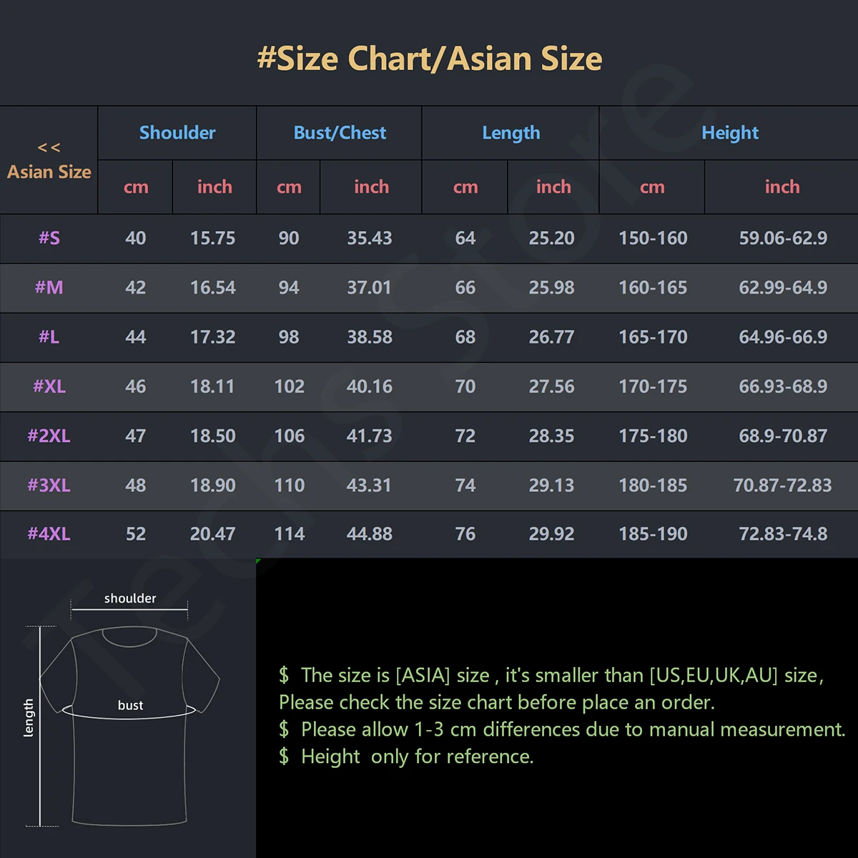858x858 pixels.
Task: Click the bust label on the t-shirt
Action: [x=130, y=706]
